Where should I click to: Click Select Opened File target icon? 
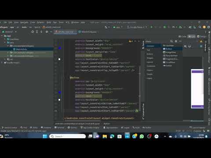[x=33, y=32]
